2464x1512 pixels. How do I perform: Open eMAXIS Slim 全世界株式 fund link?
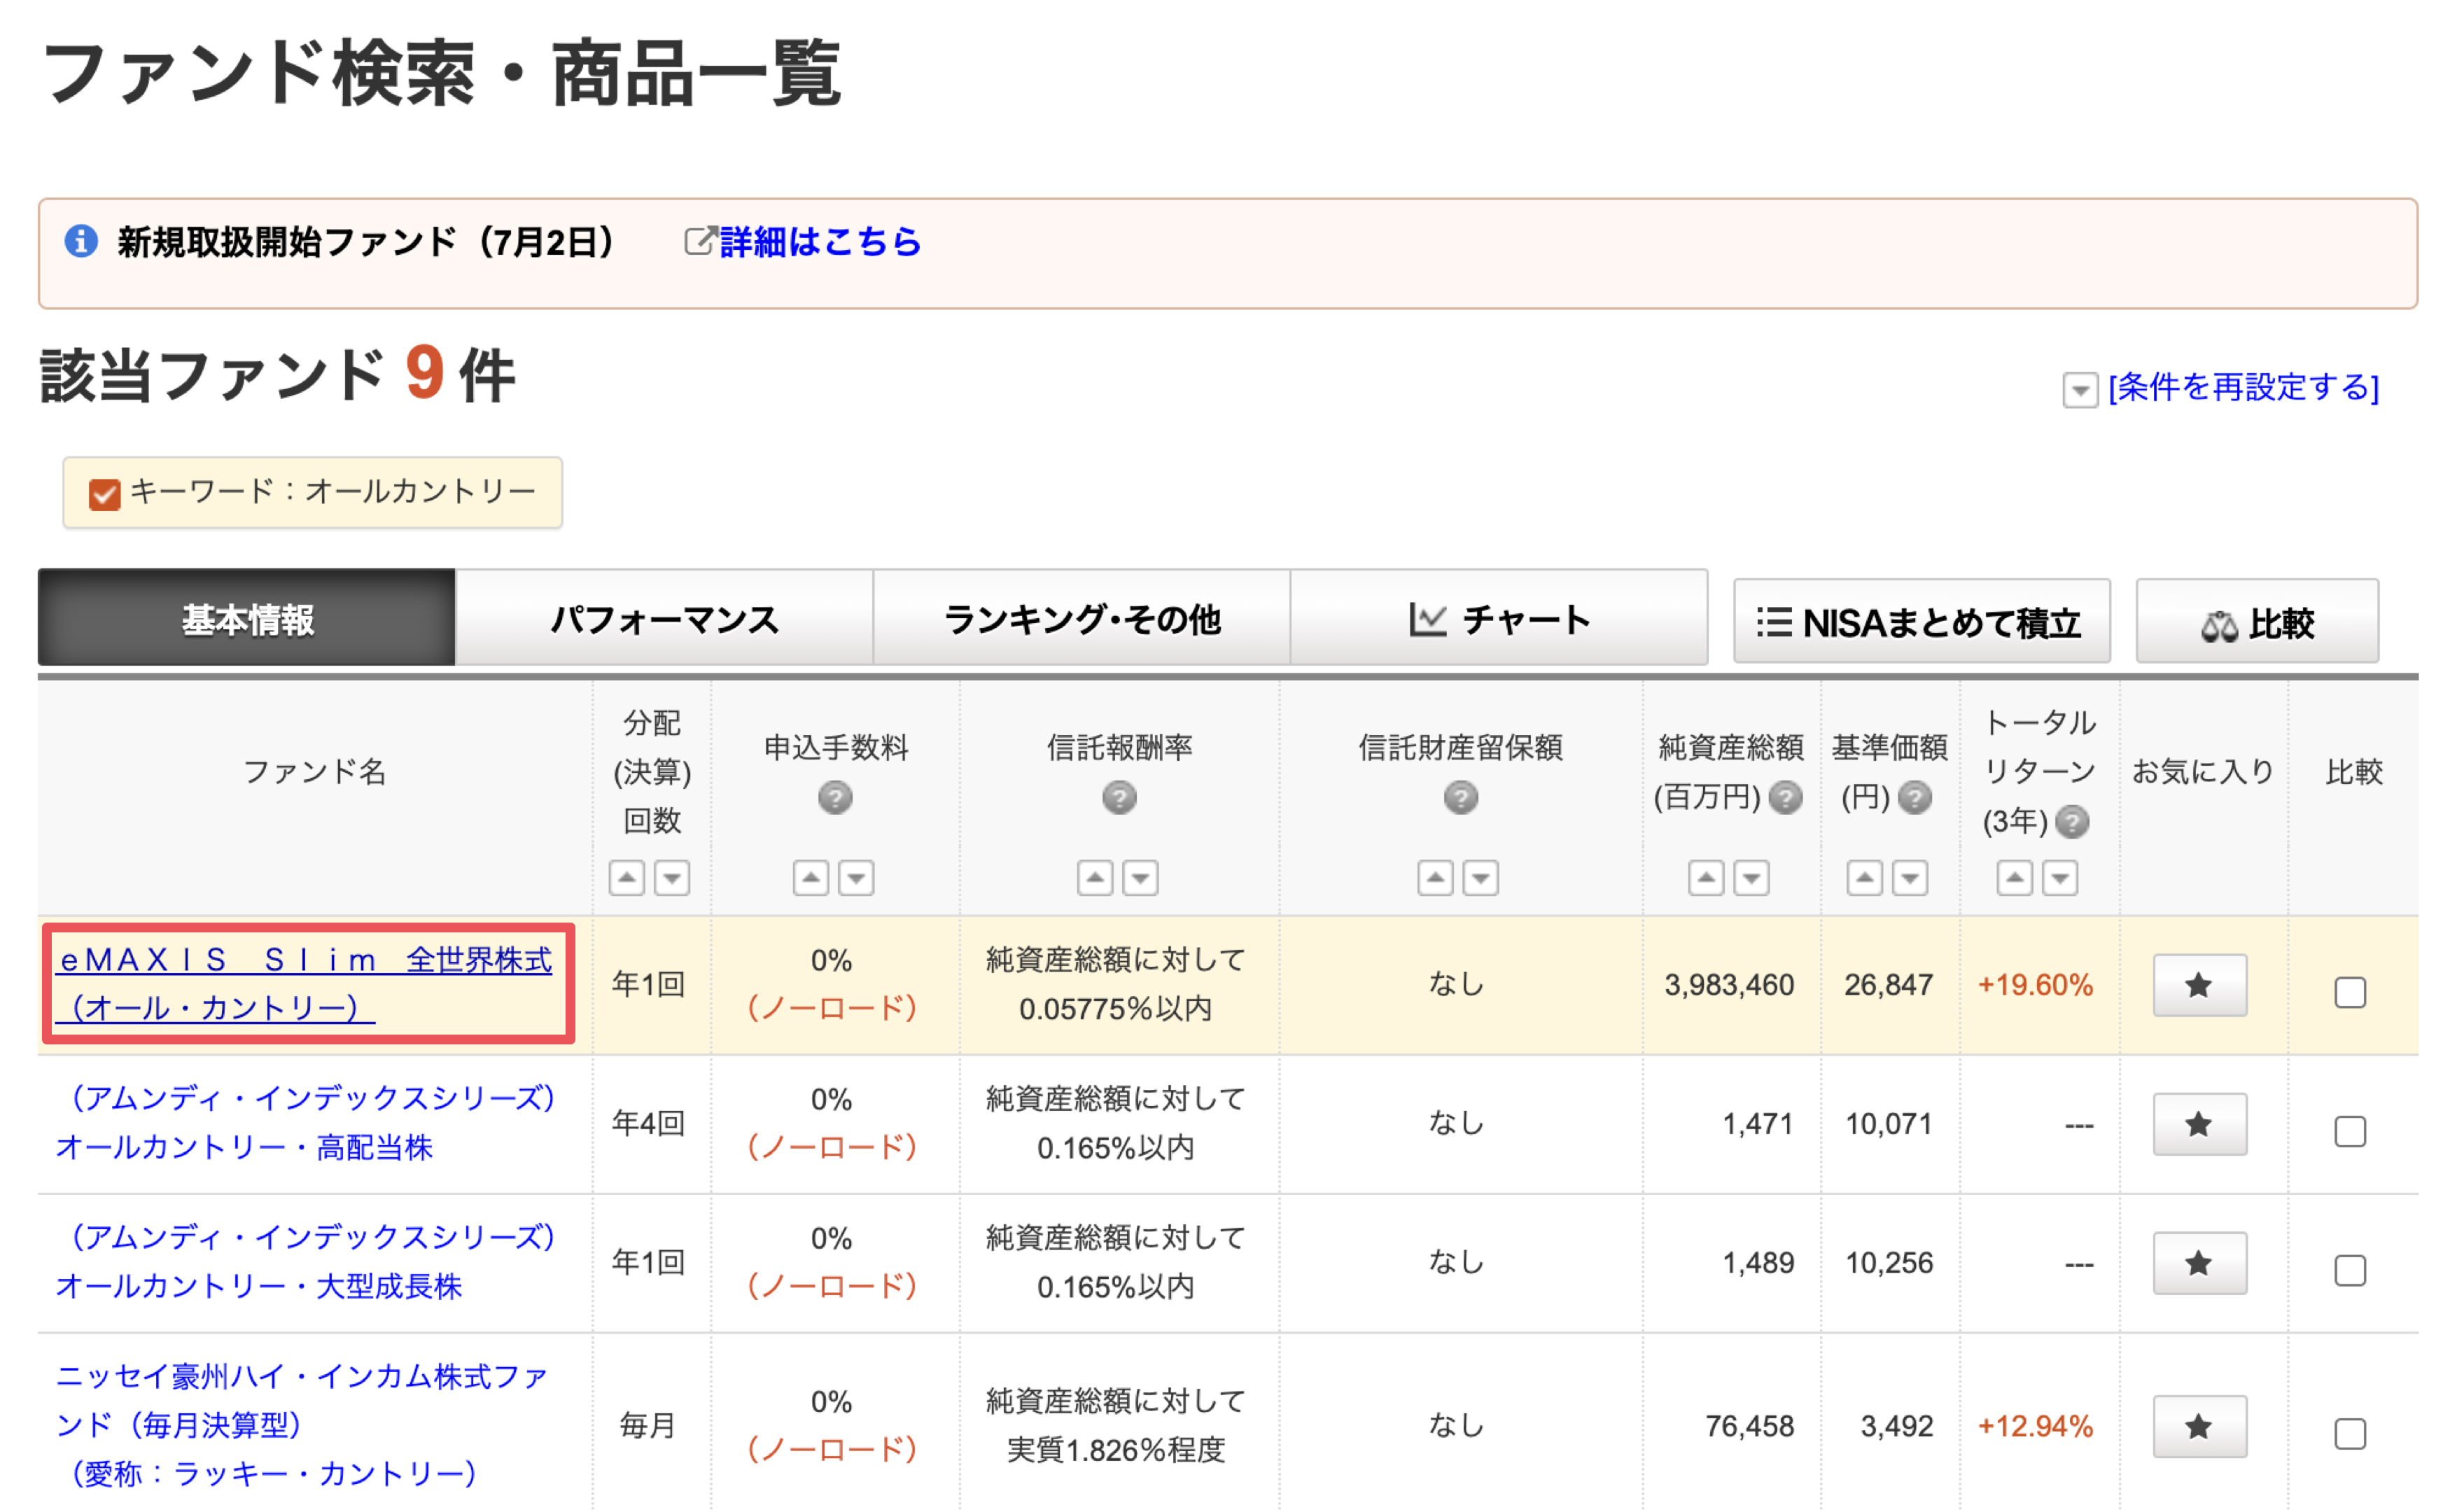coord(305,983)
